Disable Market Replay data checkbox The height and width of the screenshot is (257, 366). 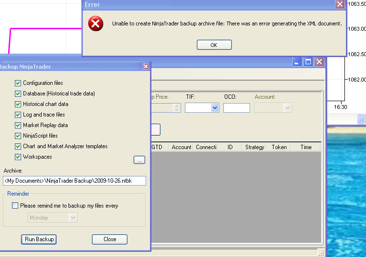click(x=18, y=125)
